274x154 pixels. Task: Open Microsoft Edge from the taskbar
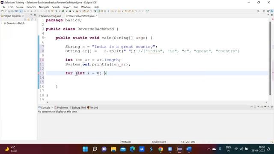(132, 149)
